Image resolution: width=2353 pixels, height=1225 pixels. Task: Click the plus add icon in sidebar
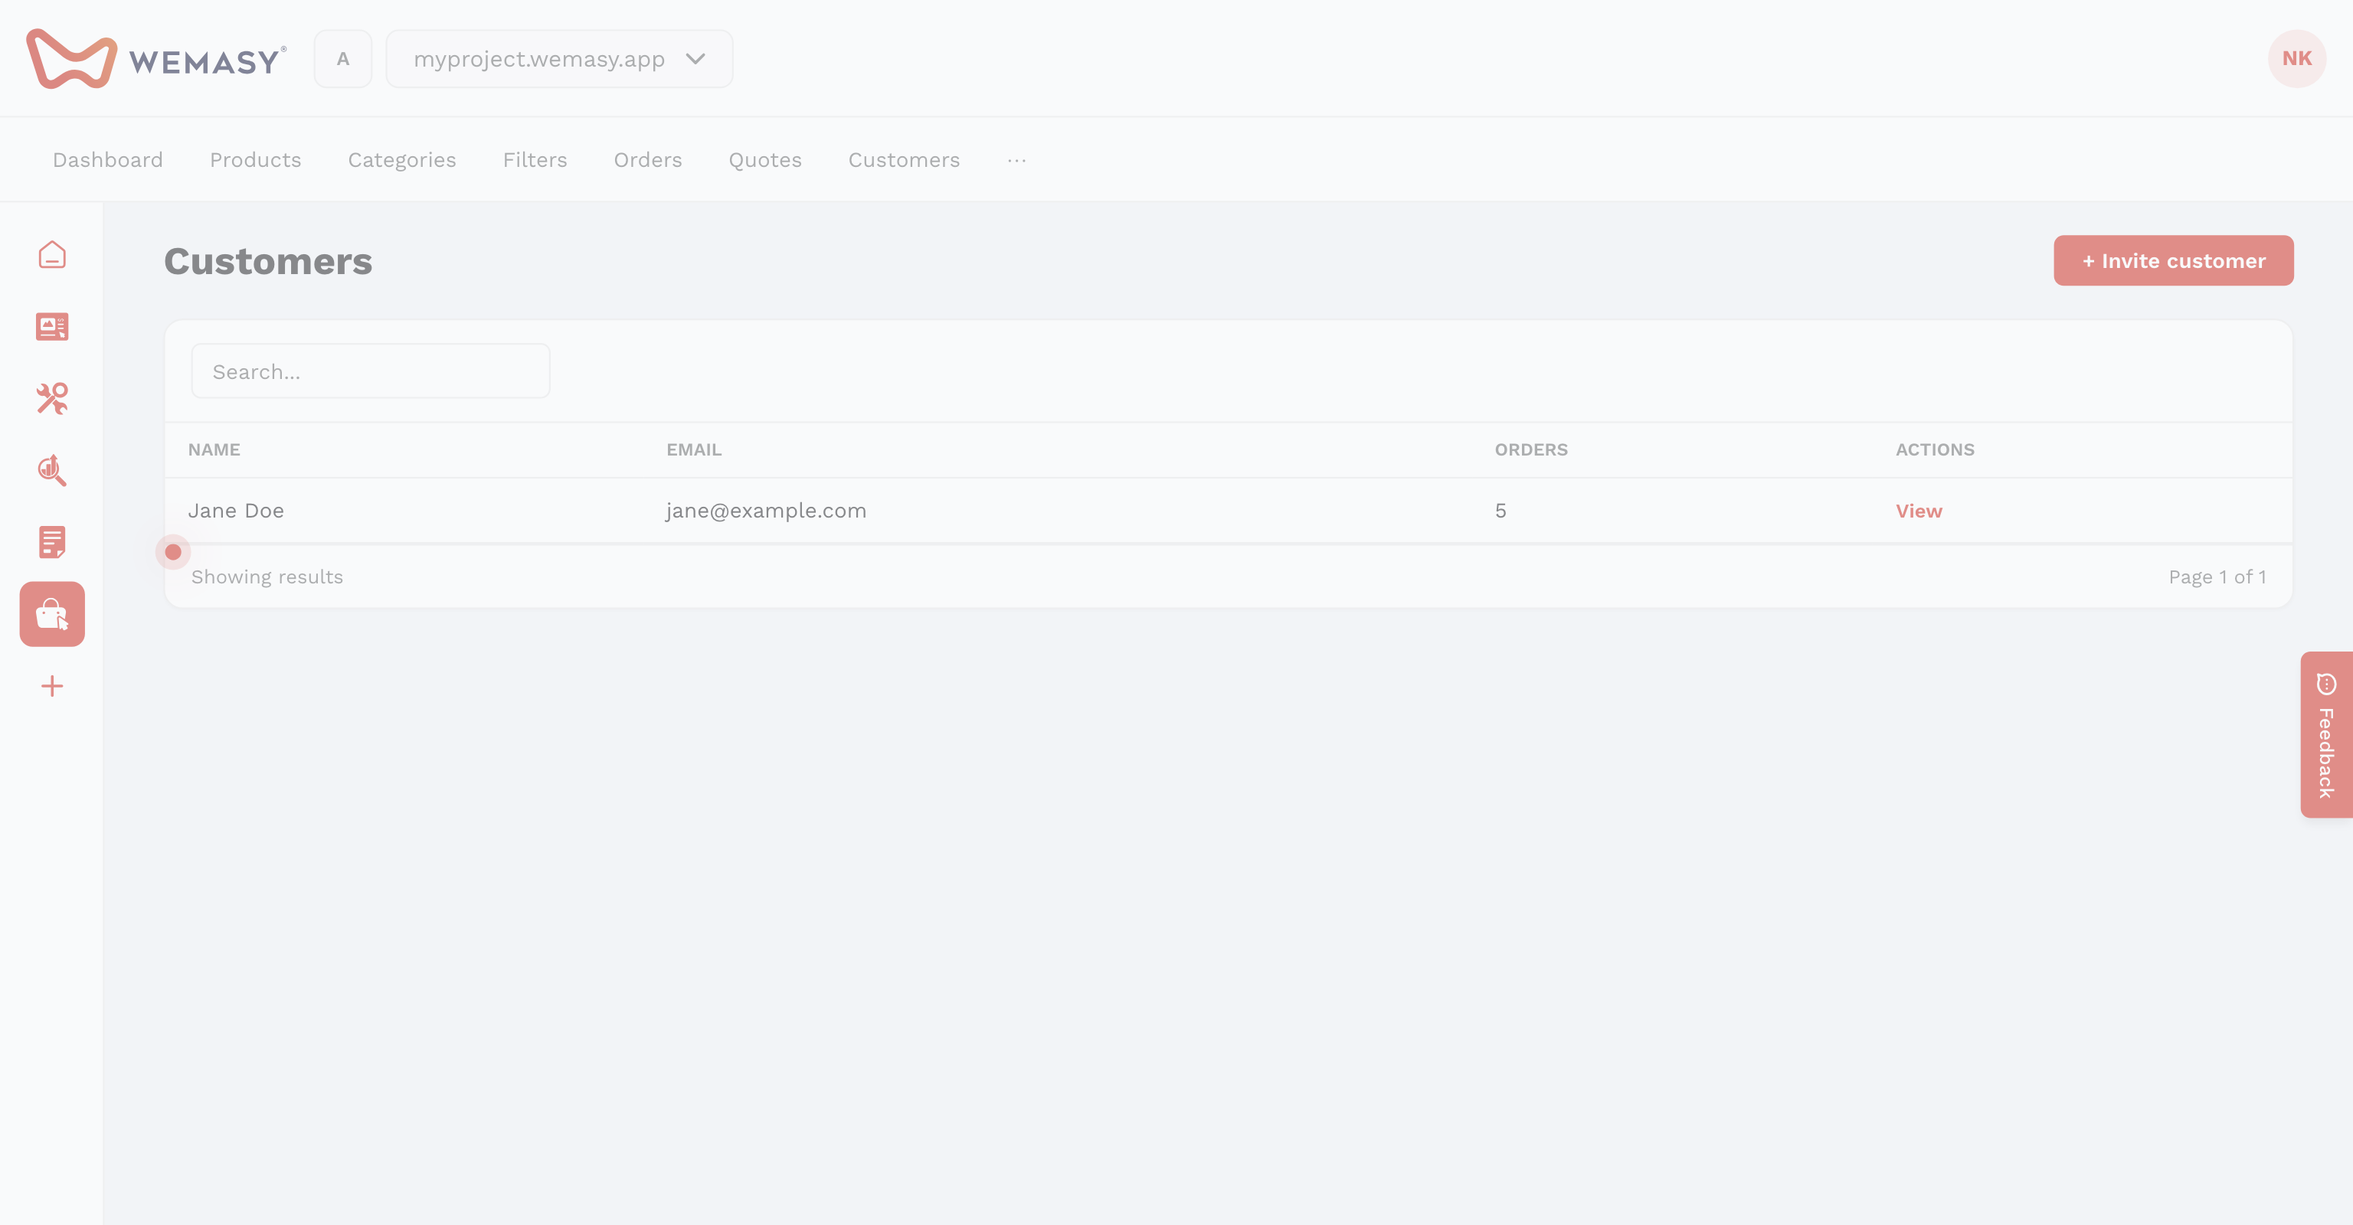tap(52, 687)
